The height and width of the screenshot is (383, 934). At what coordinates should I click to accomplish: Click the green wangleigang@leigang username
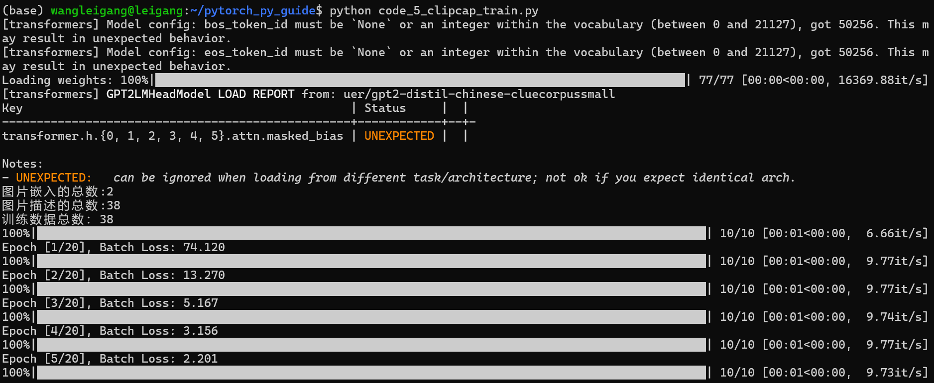117,10
